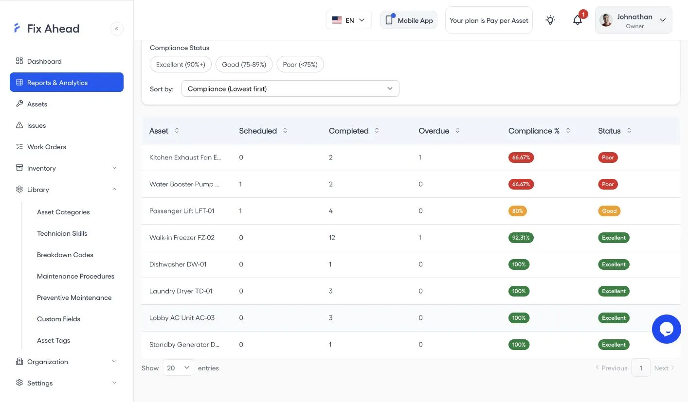Open the chat support bubble
The width and height of the screenshot is (688, 402).
(x=666, y=329)
